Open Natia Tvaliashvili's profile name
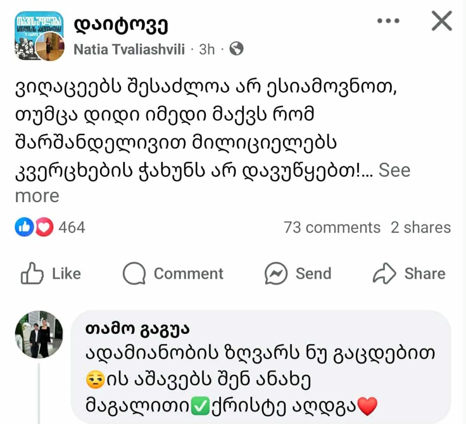466x424 pixels. point(129,49)
